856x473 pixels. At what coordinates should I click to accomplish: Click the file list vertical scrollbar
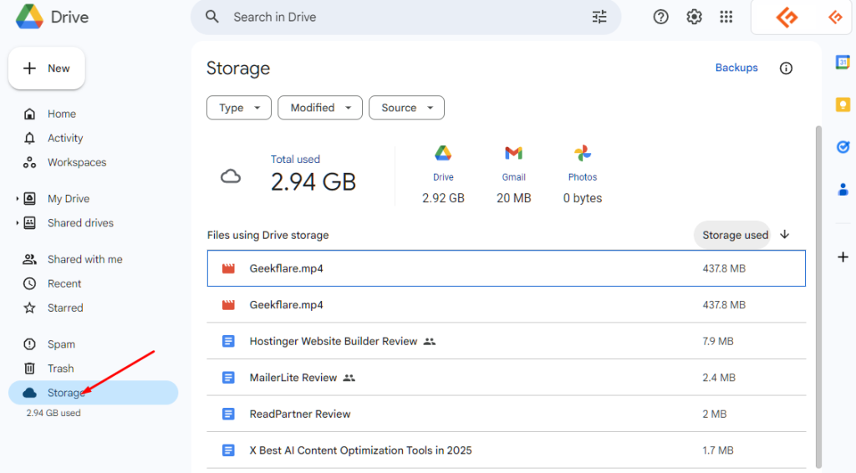(818, 295)
